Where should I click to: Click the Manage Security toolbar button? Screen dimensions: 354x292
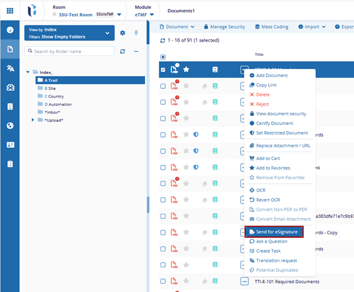[x=225, y=26]
